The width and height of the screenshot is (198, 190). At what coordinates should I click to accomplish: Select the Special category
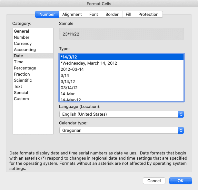(x=33, y=92)
